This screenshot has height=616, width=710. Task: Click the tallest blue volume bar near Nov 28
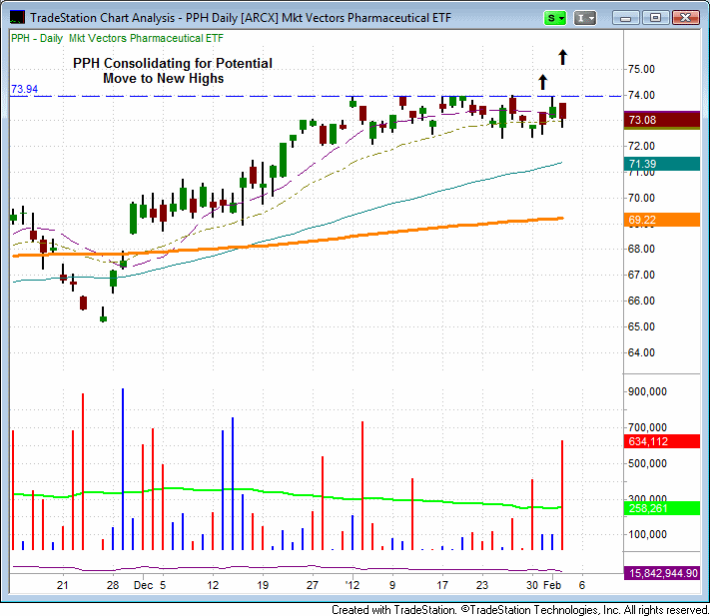(x=123, y=469)
